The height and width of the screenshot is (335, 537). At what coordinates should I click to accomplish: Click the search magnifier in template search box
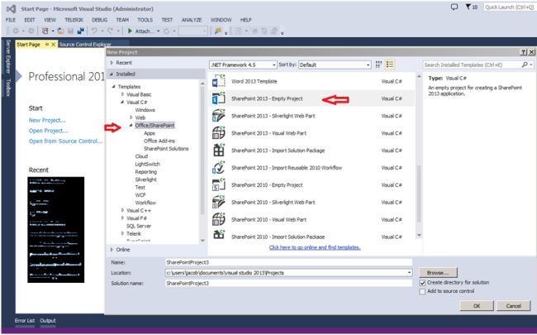[525, 65]
